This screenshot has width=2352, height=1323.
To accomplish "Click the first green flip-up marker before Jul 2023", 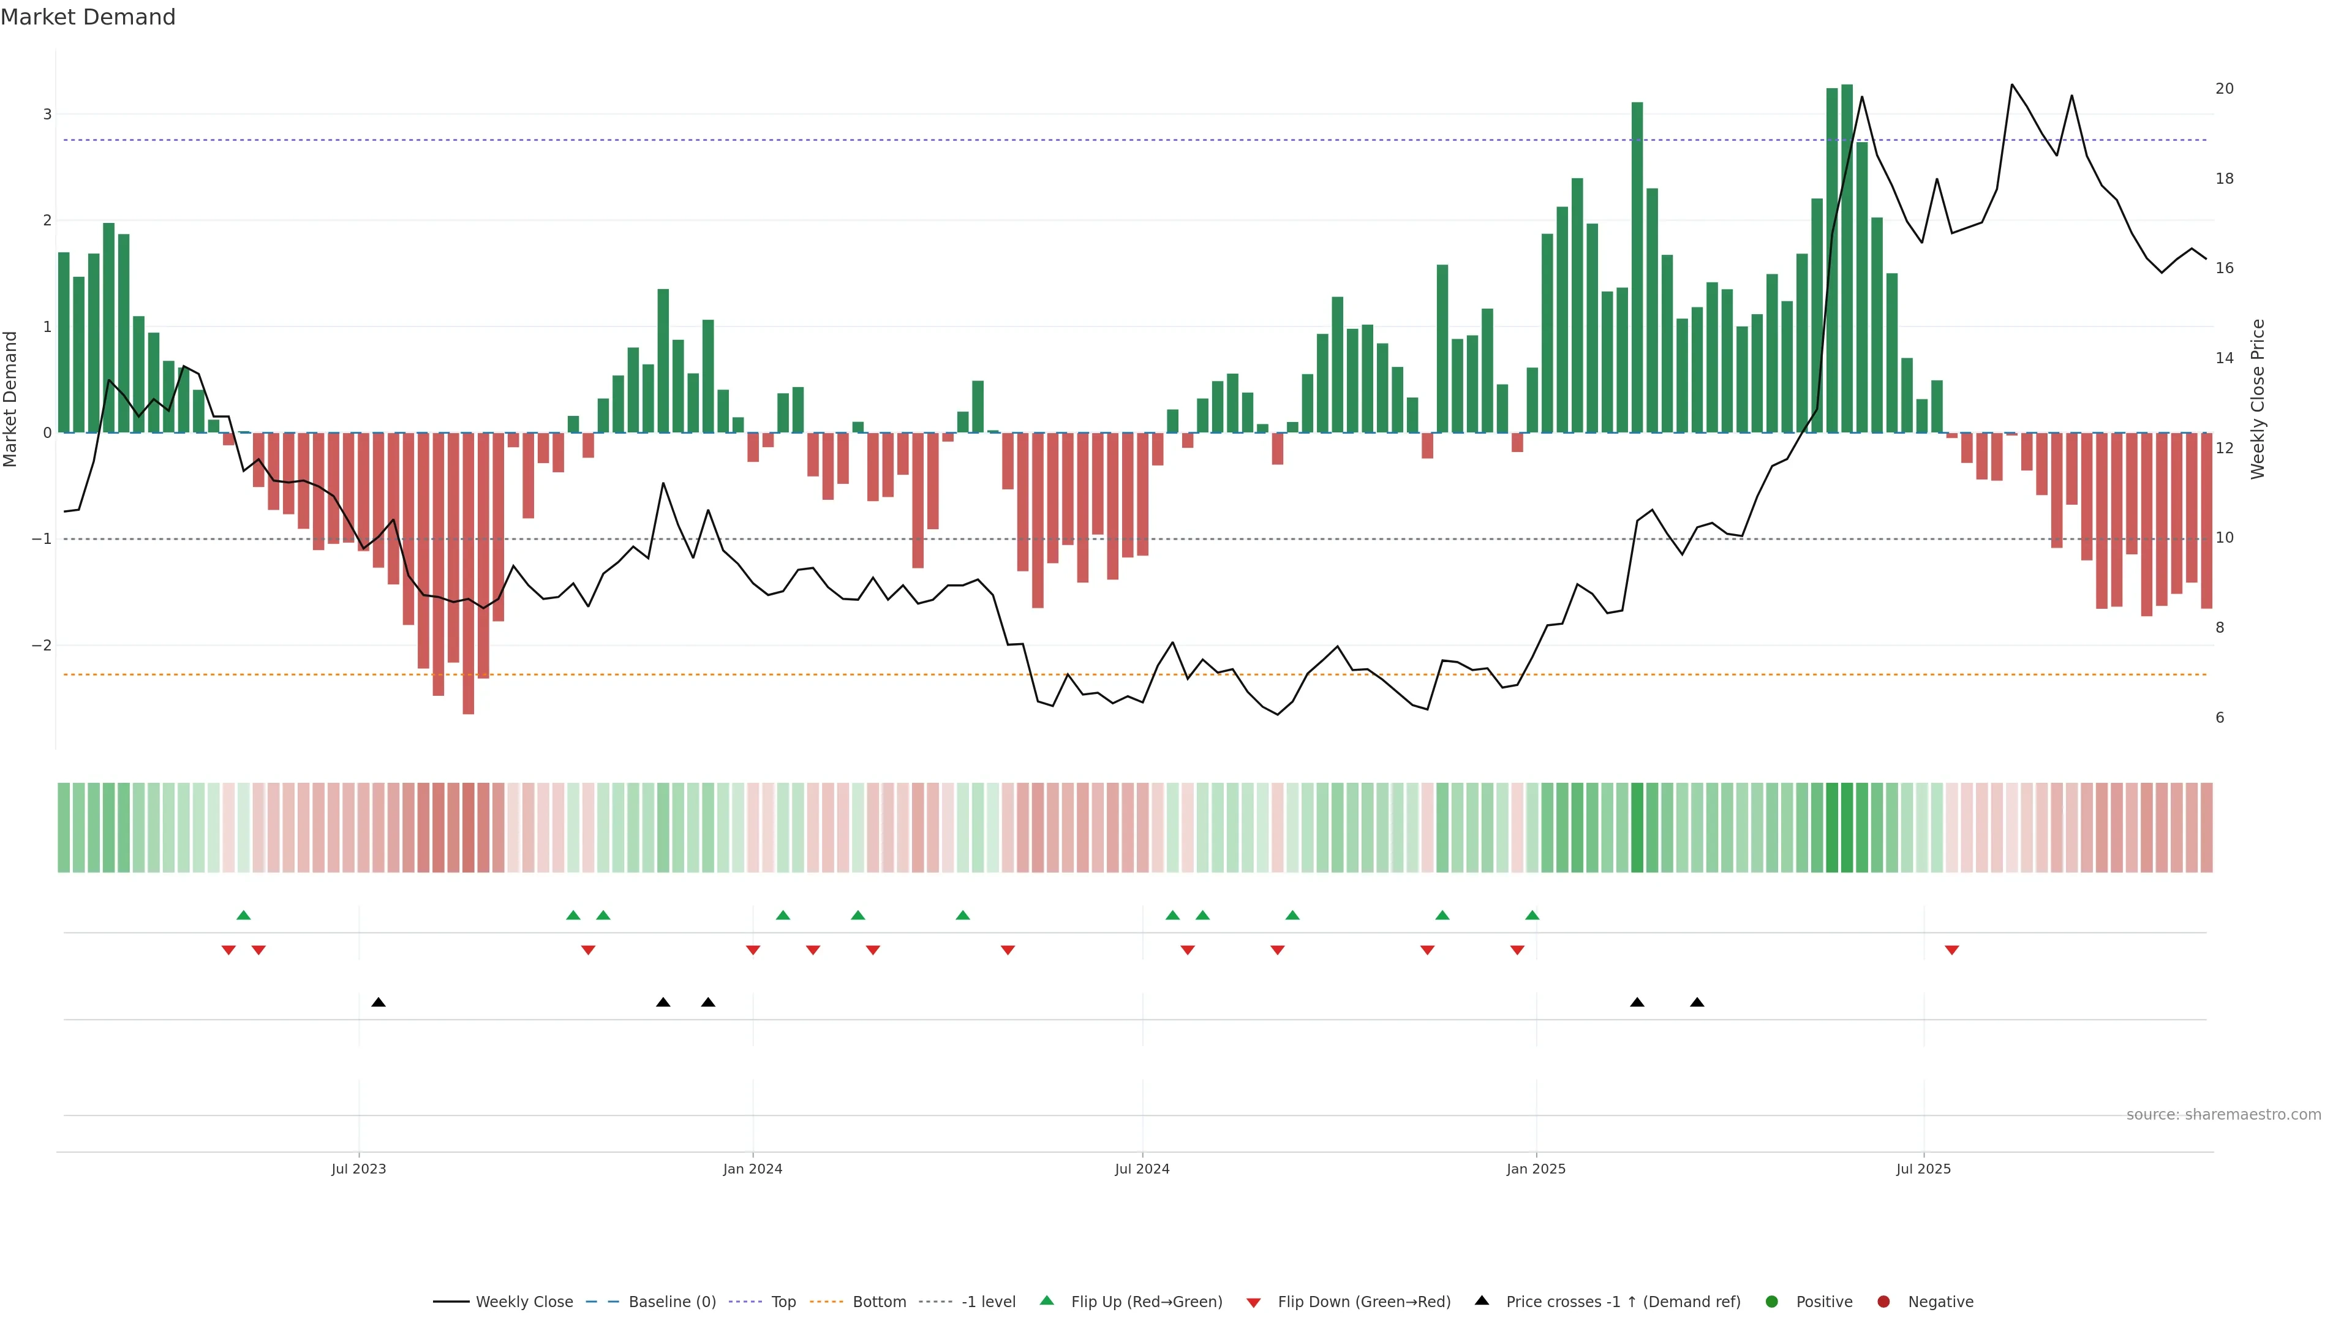I will click(243, 915).
